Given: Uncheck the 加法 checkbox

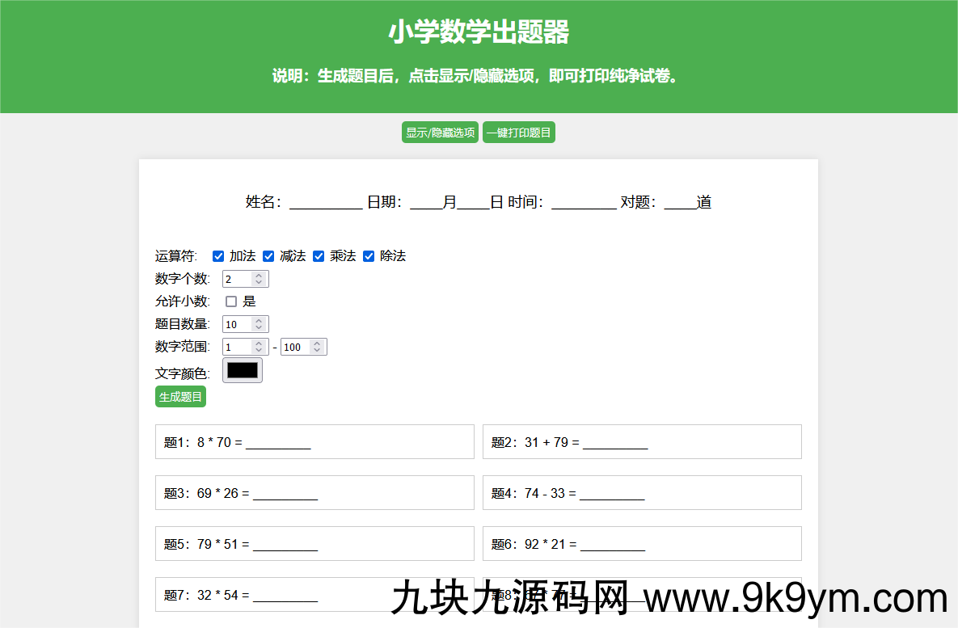Looking at the screenshot, I should 218,256.
